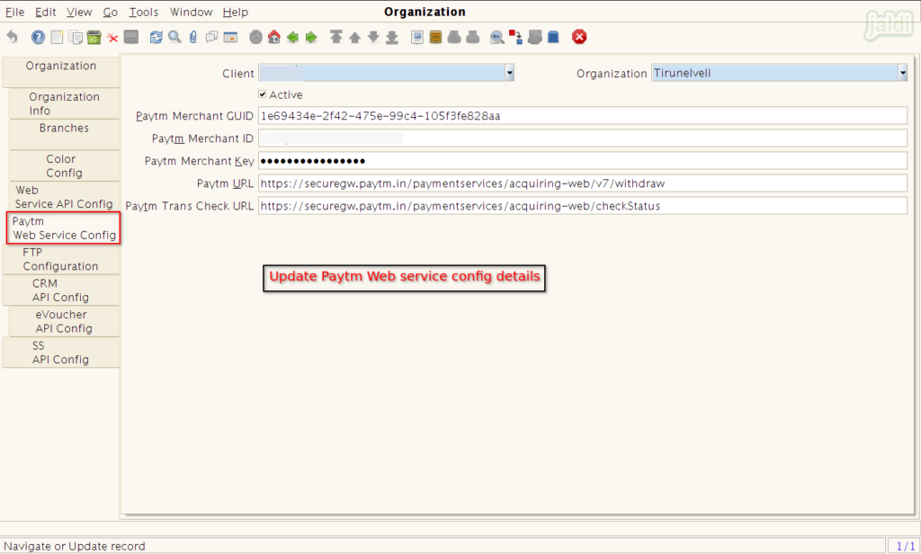Expand the Organization dropdown arrow
This screenshot has width=921, height=554.
pos(903,73)
